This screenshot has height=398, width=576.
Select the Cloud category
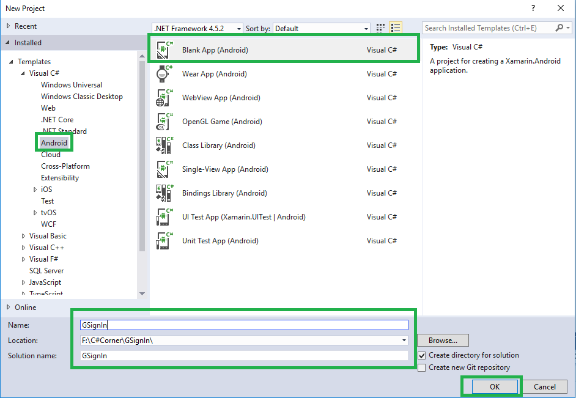tap(51, 155)
